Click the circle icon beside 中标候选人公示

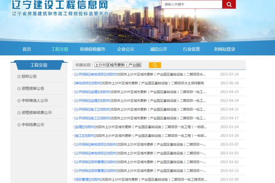pos(19,101)
